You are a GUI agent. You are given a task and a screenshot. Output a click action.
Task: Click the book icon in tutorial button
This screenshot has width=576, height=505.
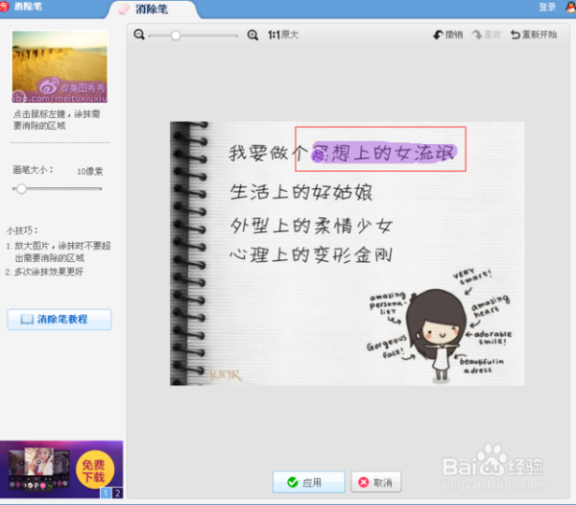(x=27, y=319)
